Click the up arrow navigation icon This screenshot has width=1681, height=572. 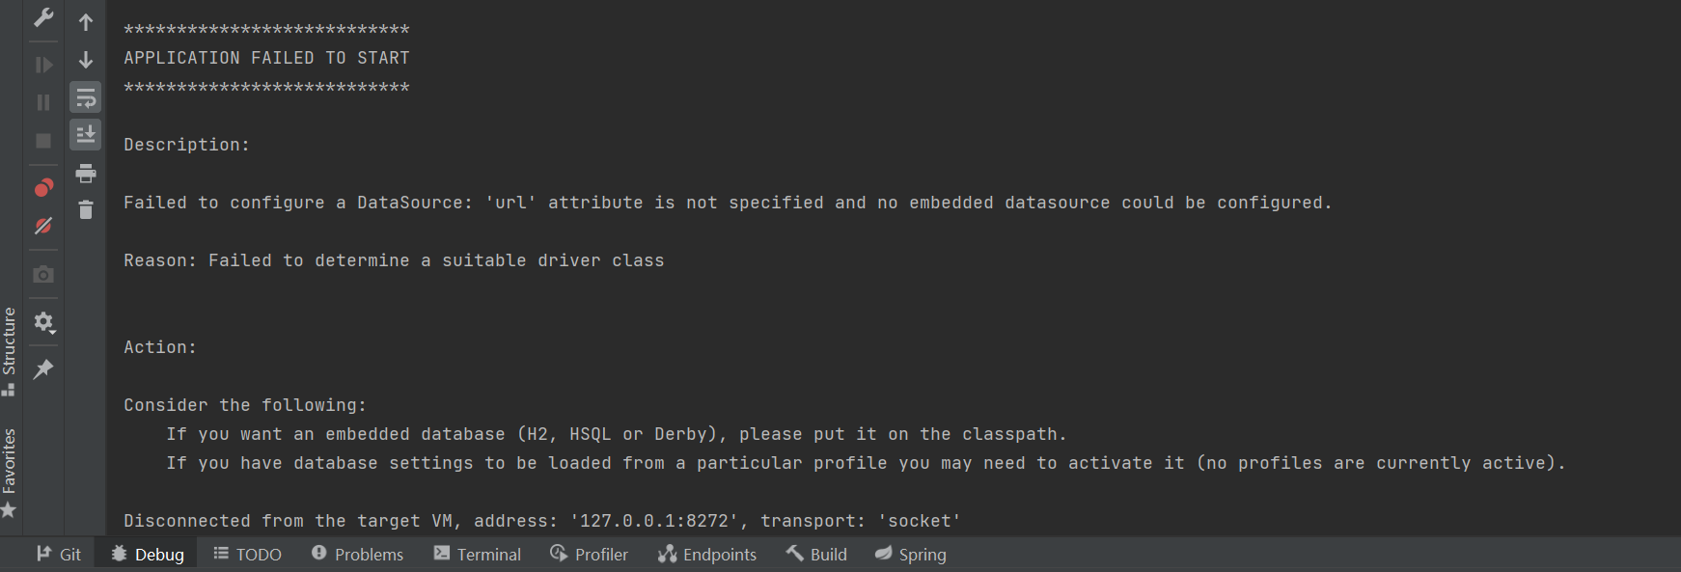tap(85, 21)
